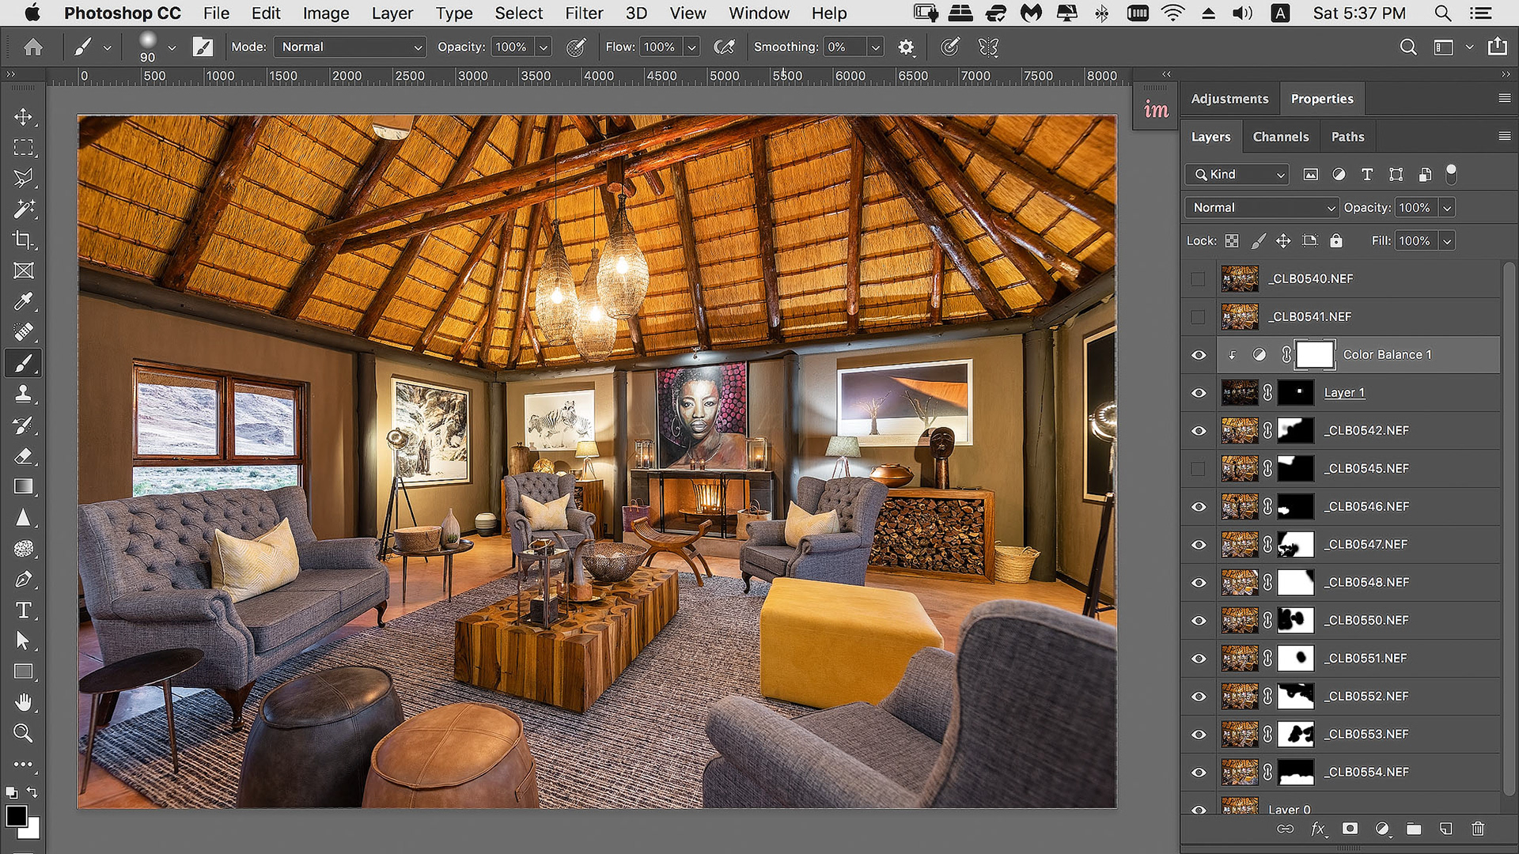Switch to the Channels tab
The image size is (1519, 854).
tap(1281, 137)
